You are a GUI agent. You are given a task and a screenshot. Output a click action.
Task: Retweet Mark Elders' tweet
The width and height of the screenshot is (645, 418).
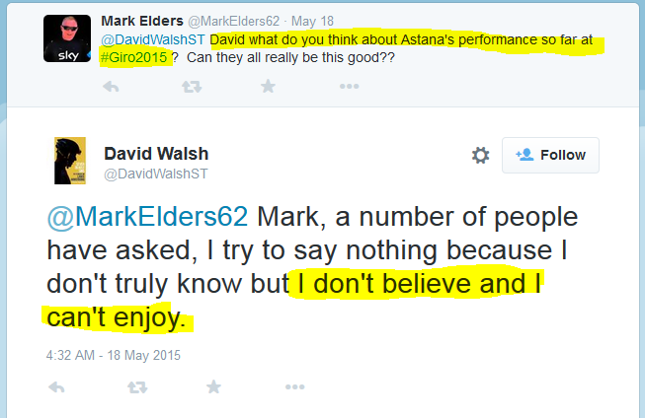189,87
